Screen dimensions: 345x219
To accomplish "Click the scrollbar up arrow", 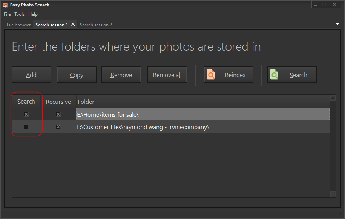I will pos(333,98).
